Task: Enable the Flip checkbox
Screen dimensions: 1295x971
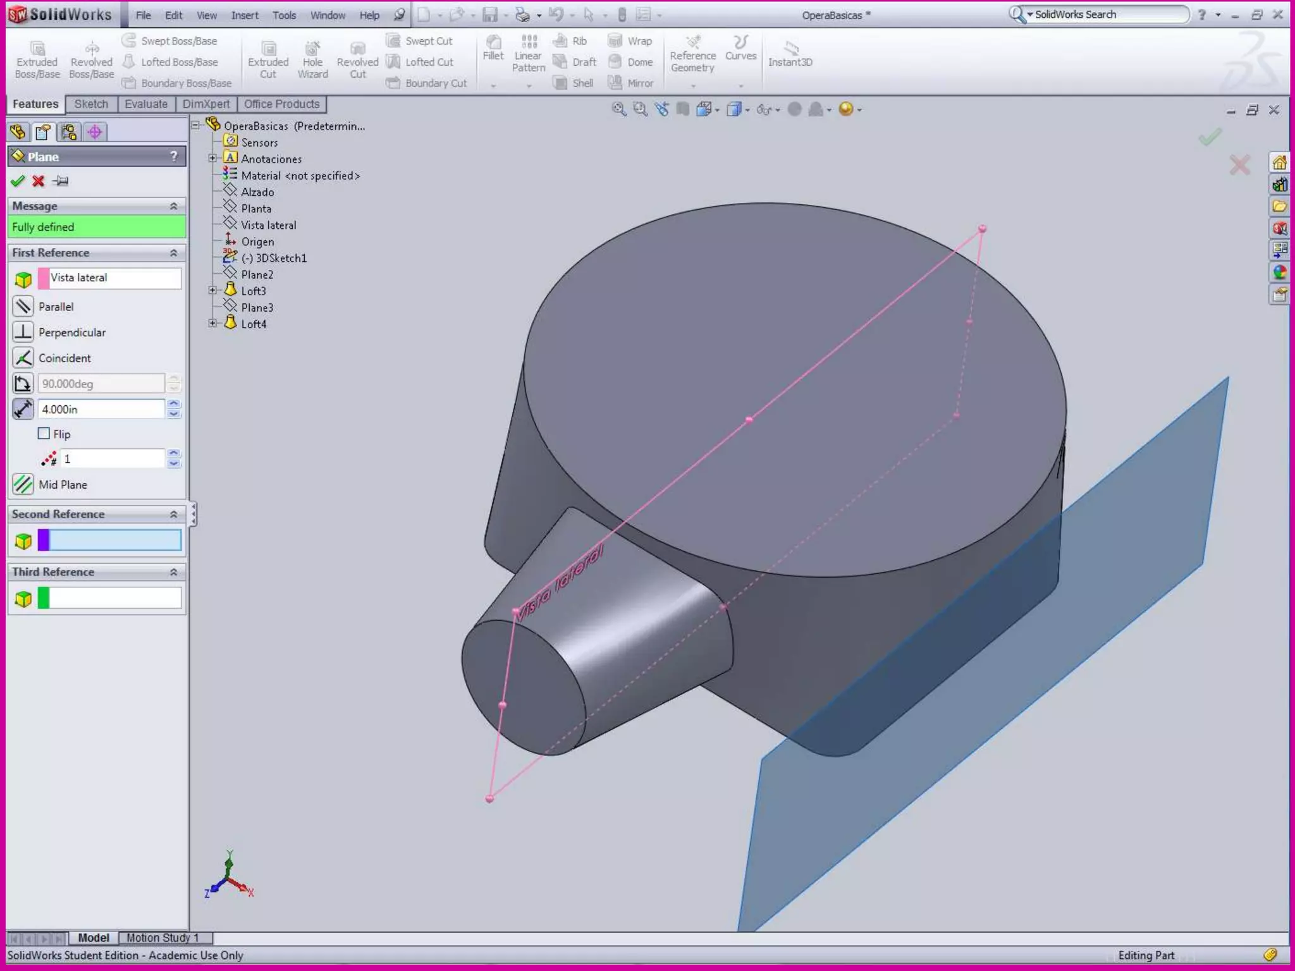Action: 44,434
